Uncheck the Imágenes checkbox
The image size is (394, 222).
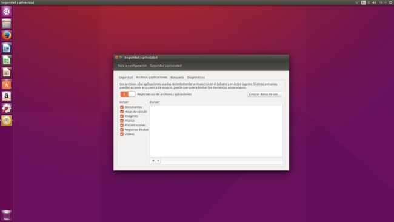[x=122, y=116]
